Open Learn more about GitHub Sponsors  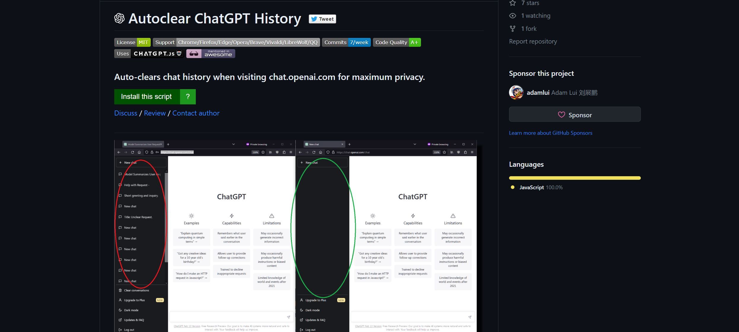(x=551, y=133)
